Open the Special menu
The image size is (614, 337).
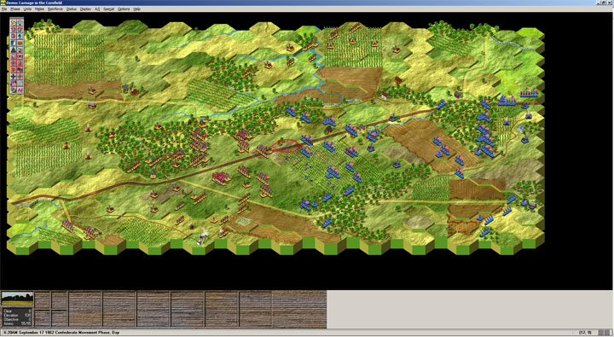(108, 9)
